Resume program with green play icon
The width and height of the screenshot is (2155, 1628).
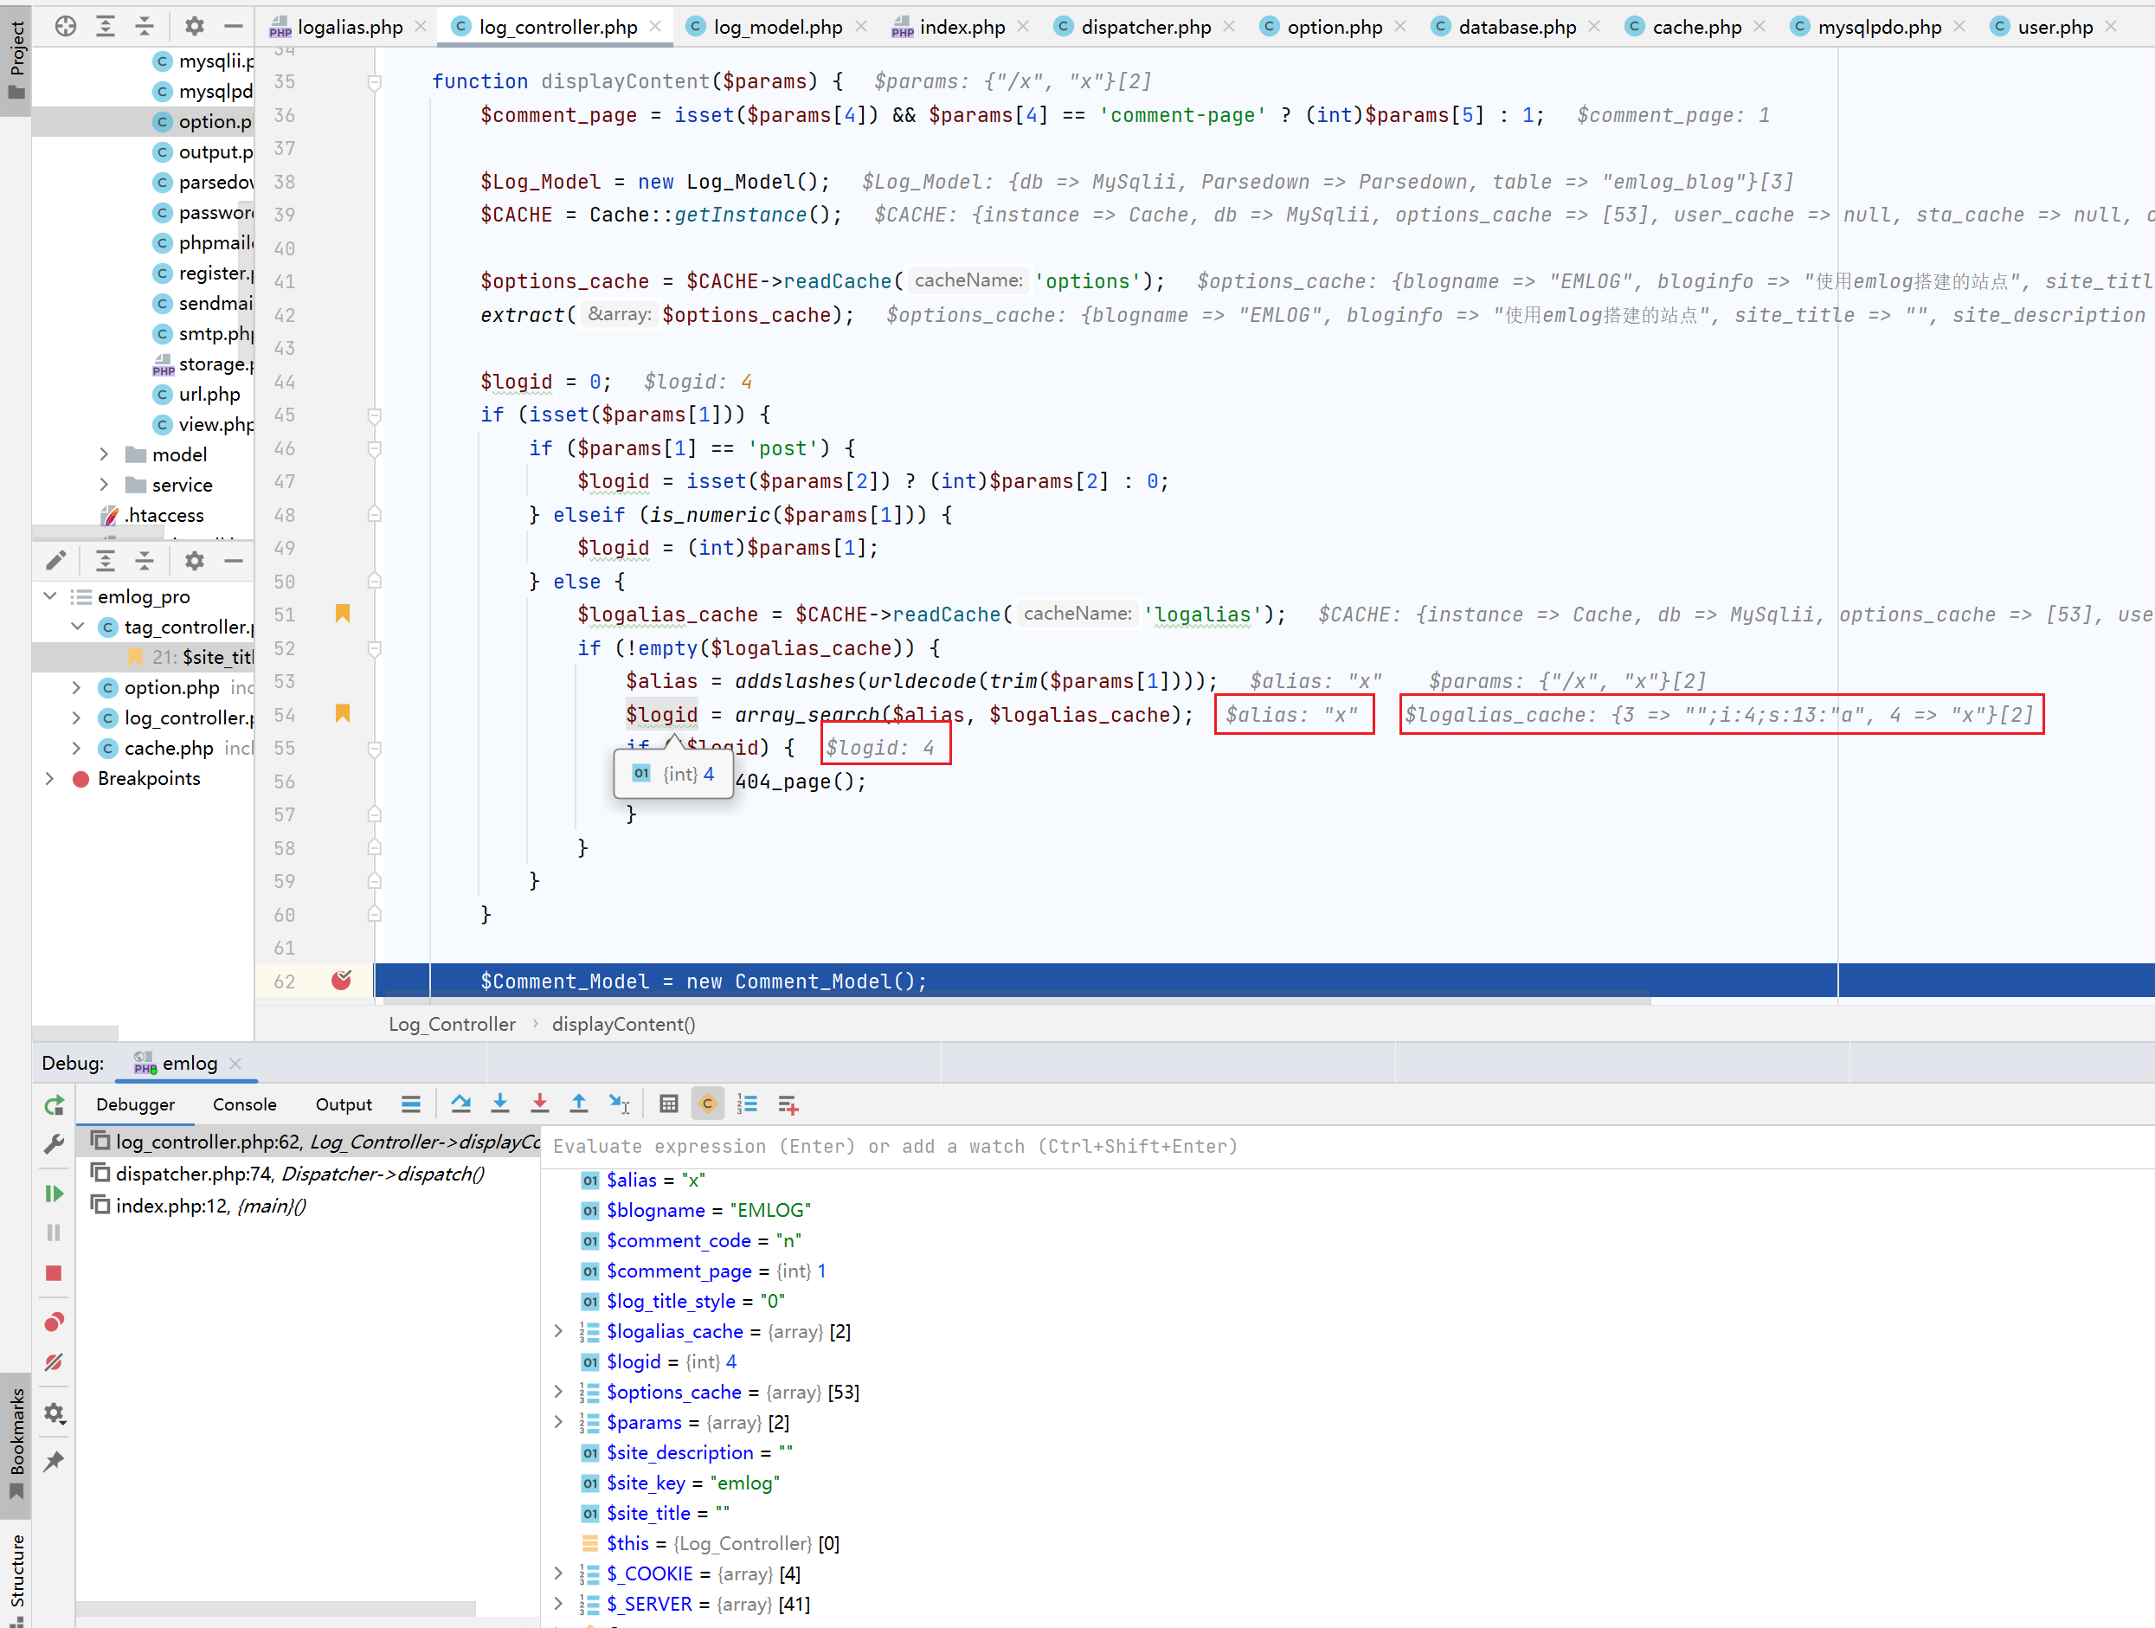click(54, 1194)
